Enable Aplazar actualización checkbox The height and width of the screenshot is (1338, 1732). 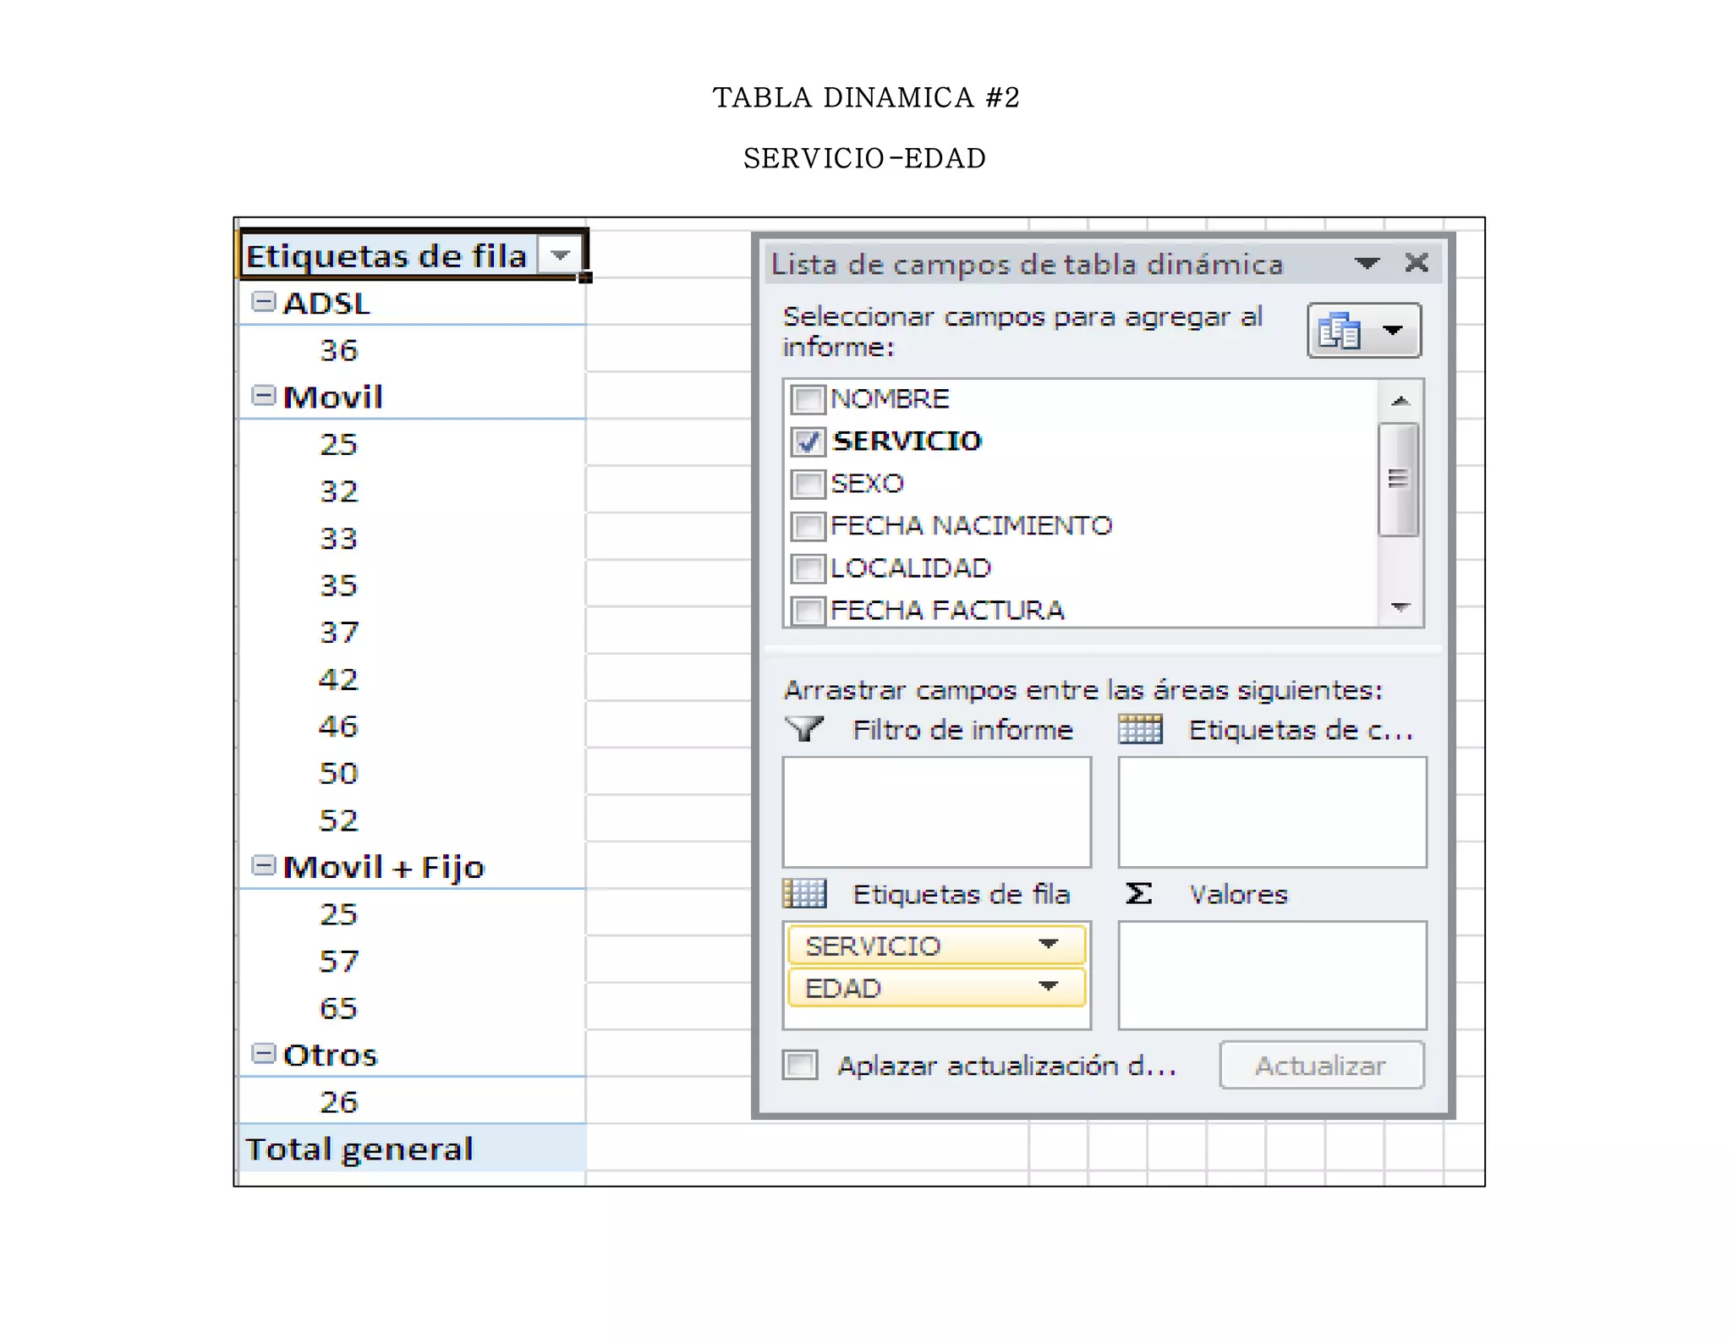click(x=800, y=1065)
